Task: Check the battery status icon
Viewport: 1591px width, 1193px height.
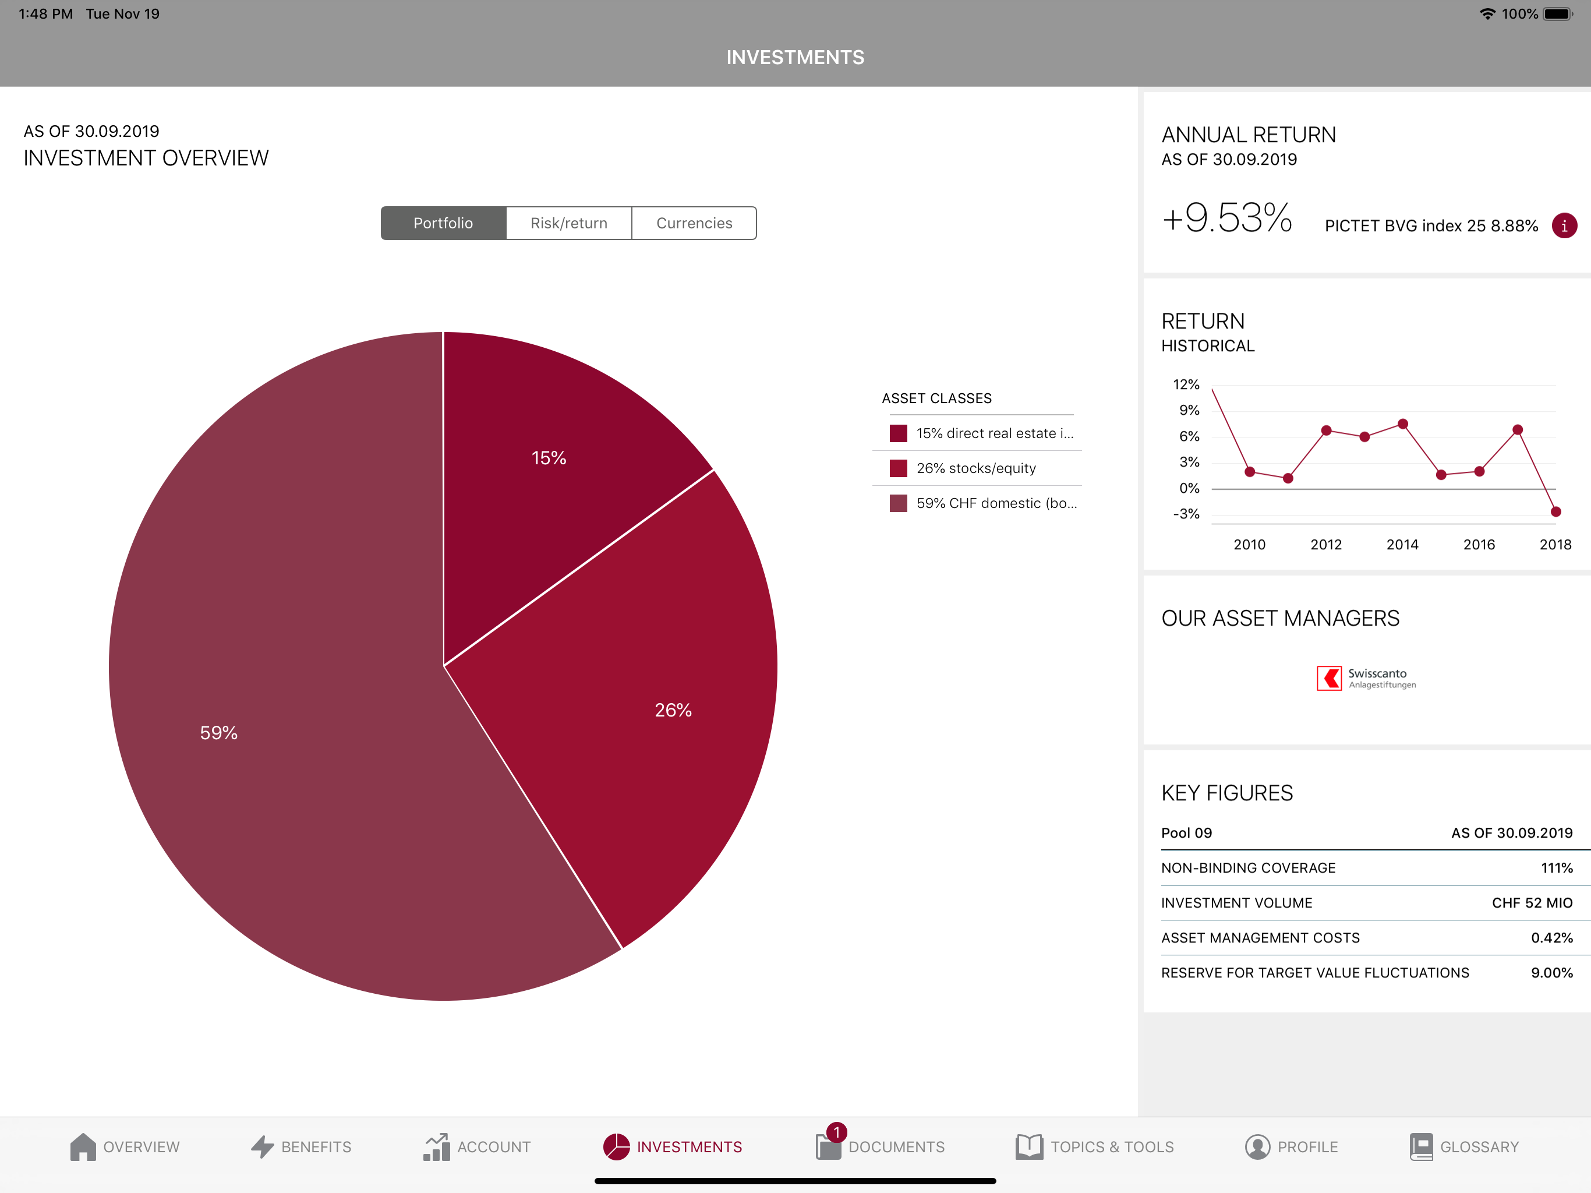Action: click(x=1558, y=13)
